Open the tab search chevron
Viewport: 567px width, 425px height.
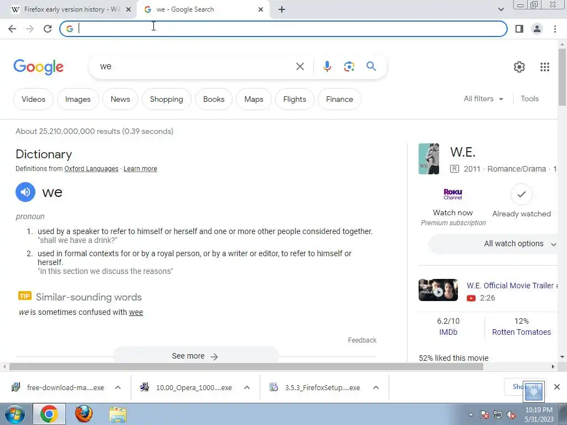coord(501,10)
